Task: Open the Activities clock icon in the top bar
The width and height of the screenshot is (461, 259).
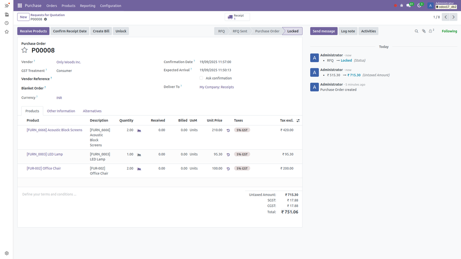Action: 419,5
